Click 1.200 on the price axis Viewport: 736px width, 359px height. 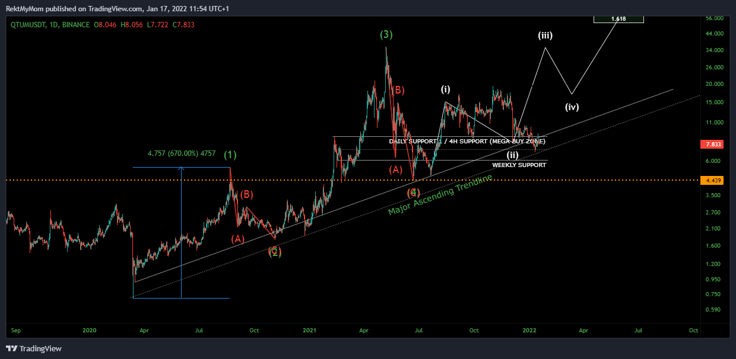coord(714,264)
